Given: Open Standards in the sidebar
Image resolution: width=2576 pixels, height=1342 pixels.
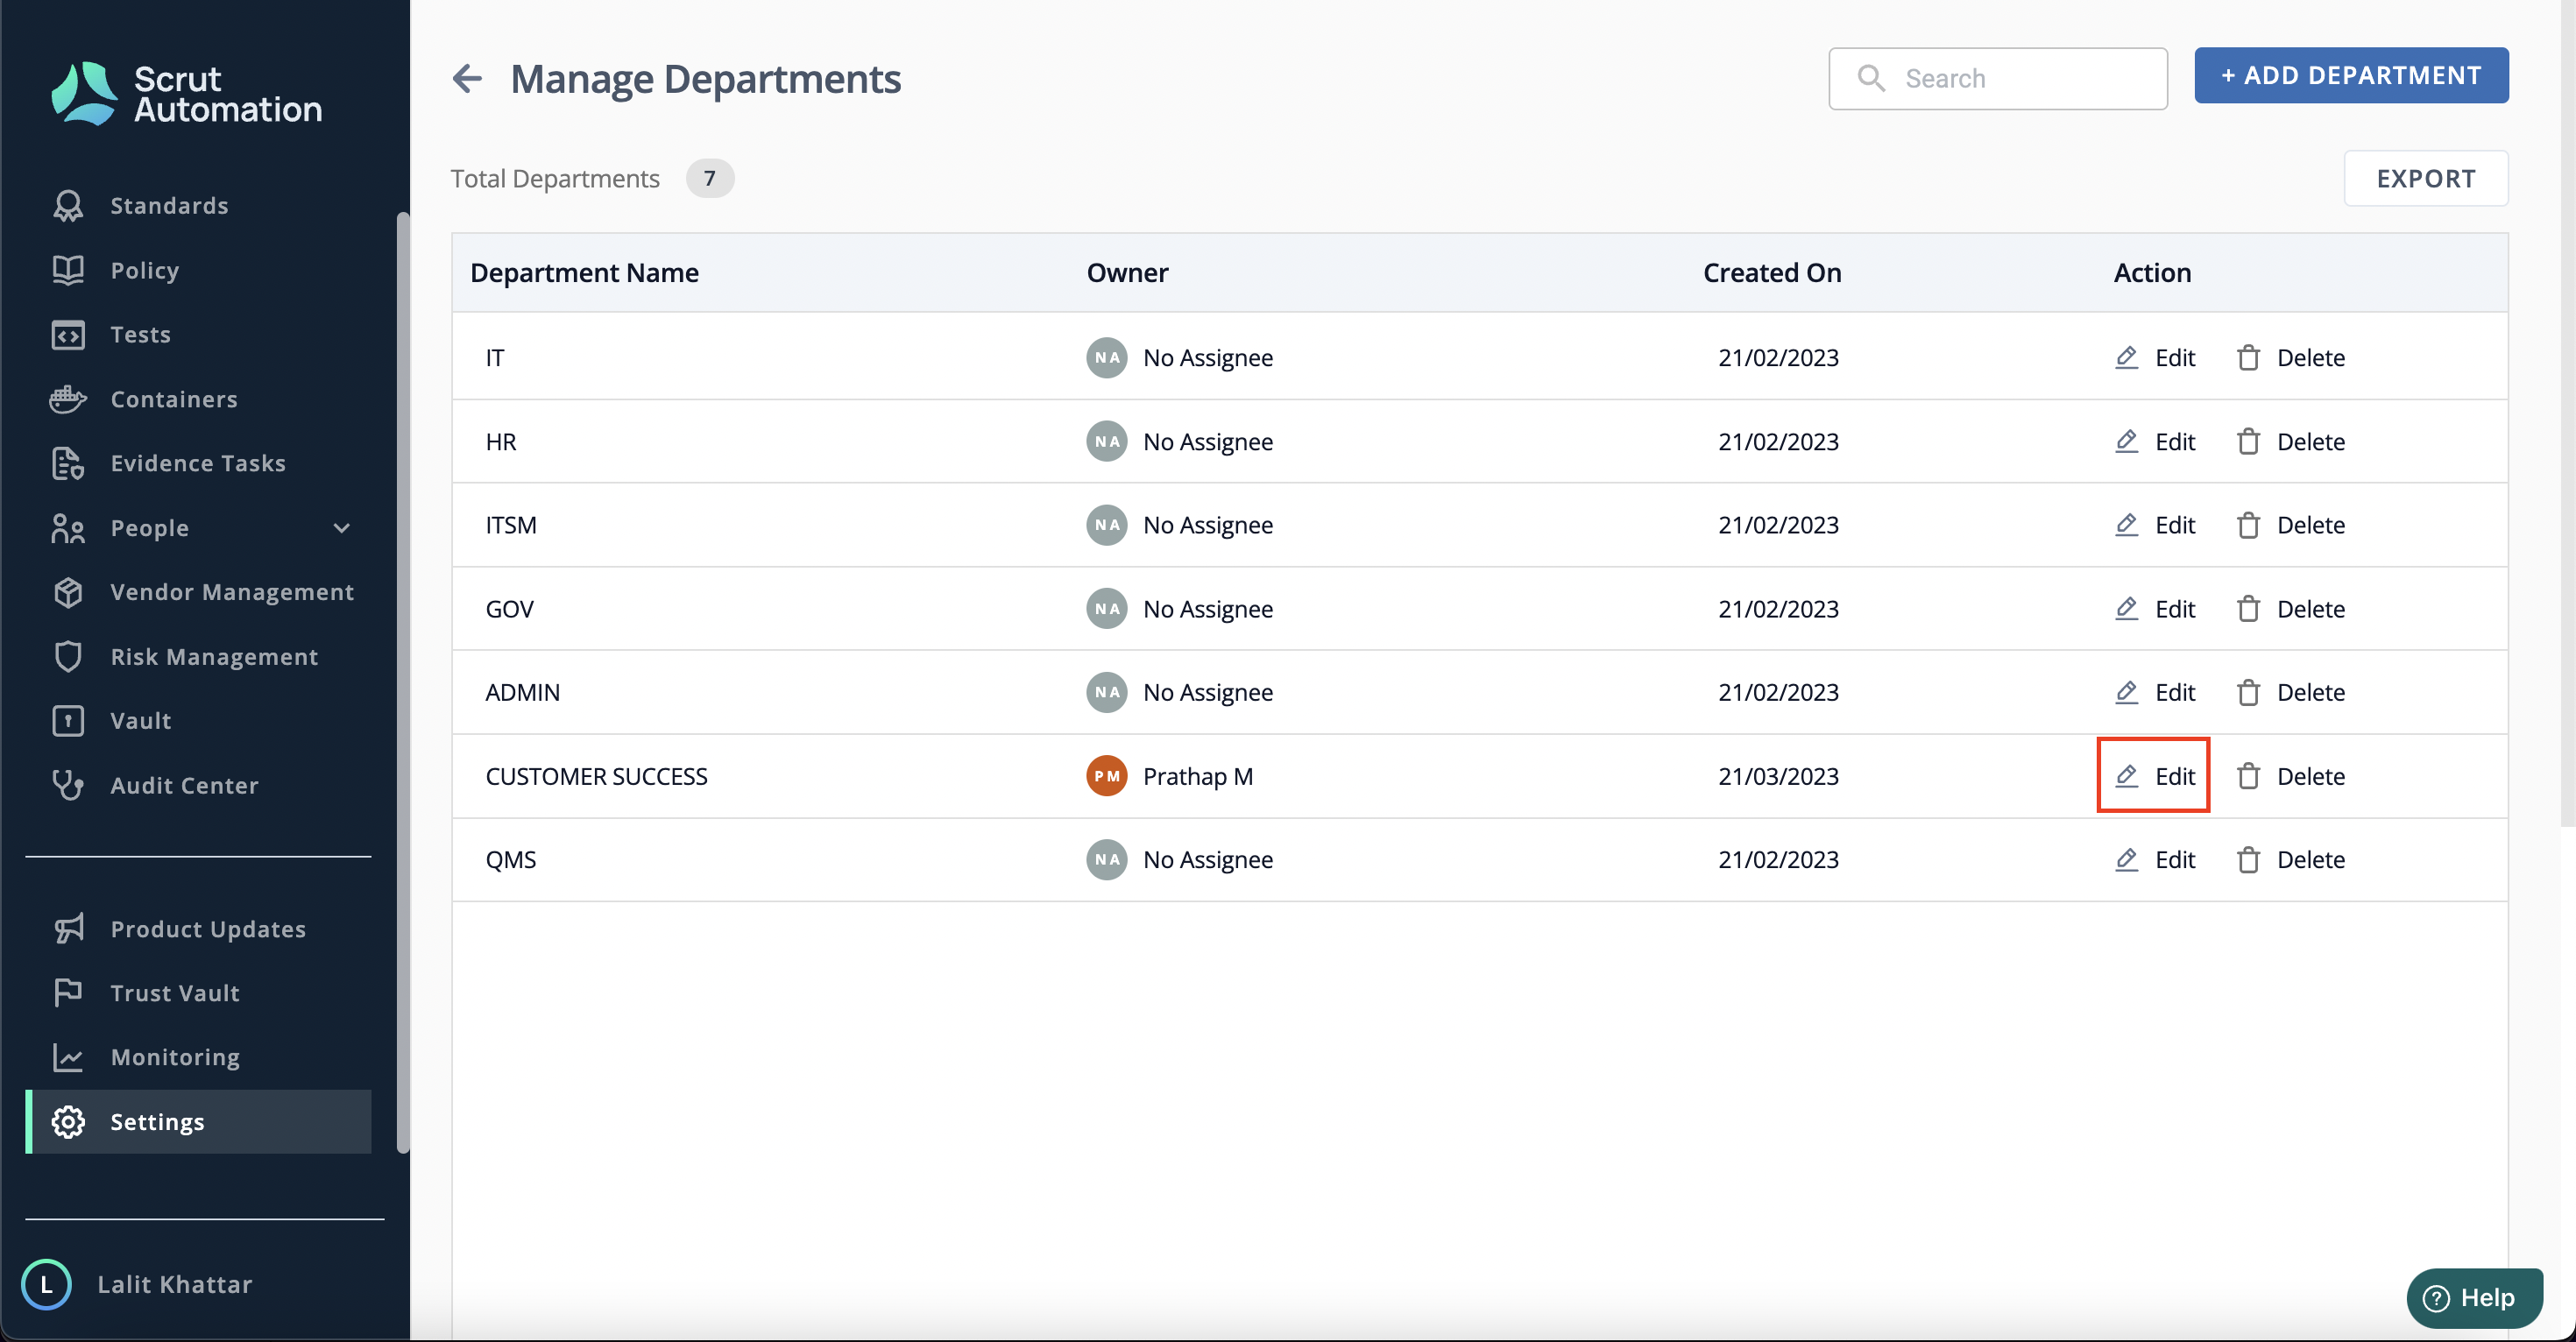Looking at the screenshot, I should coord(169,205).
